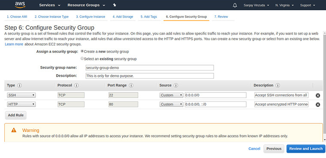Click the SSH source CIDR field
This screenshot has height=158, width=326.
click(215, 95)
